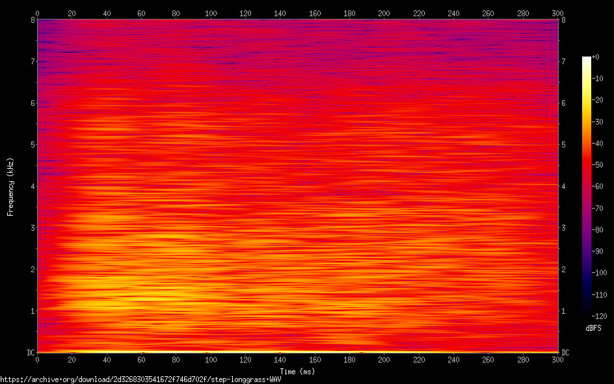Click the 100 ms tick on the bottom axis
This screenshot has width=614, height=384.
click(x=211, y=359)
